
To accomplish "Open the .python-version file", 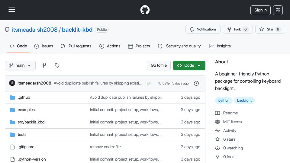I will pos(32,159).
